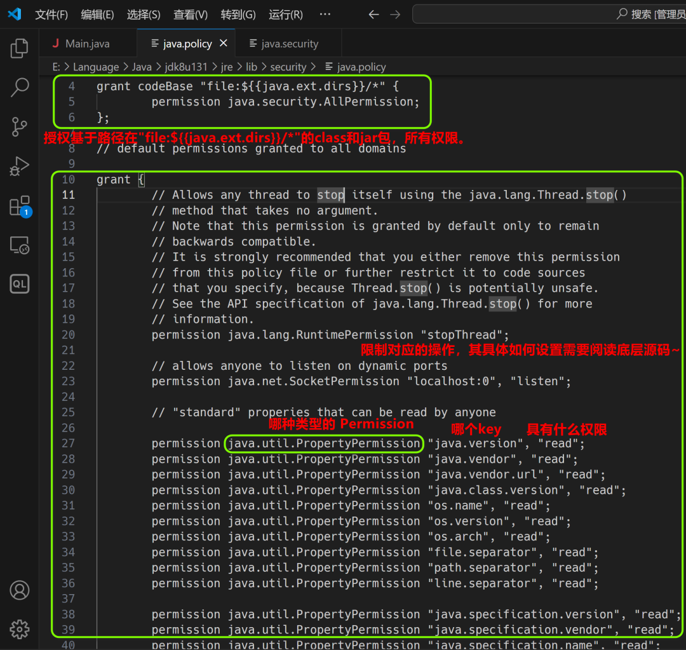Click "os.name" string on line 31
Viewport: 686px width, 650px height.
point(457,506)
